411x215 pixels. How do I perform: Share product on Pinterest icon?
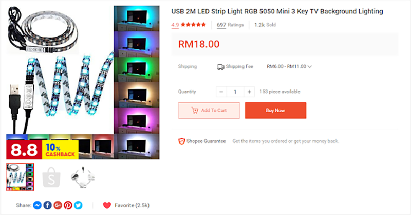[x=68, y=205]
